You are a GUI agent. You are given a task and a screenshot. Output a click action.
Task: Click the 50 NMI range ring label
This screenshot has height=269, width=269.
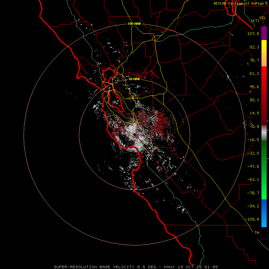134,79
